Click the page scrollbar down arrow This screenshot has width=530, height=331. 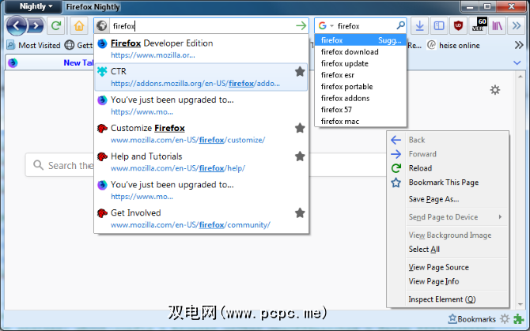click(521, 304)
